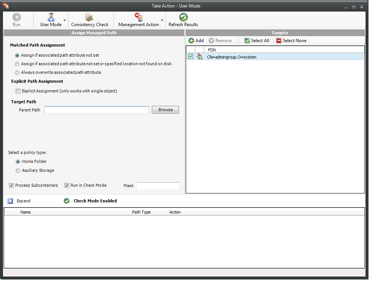Click Select All checkmark icon
Image resolution: width=370 pixels, height=281 pixels.
(x=247, y=41)
